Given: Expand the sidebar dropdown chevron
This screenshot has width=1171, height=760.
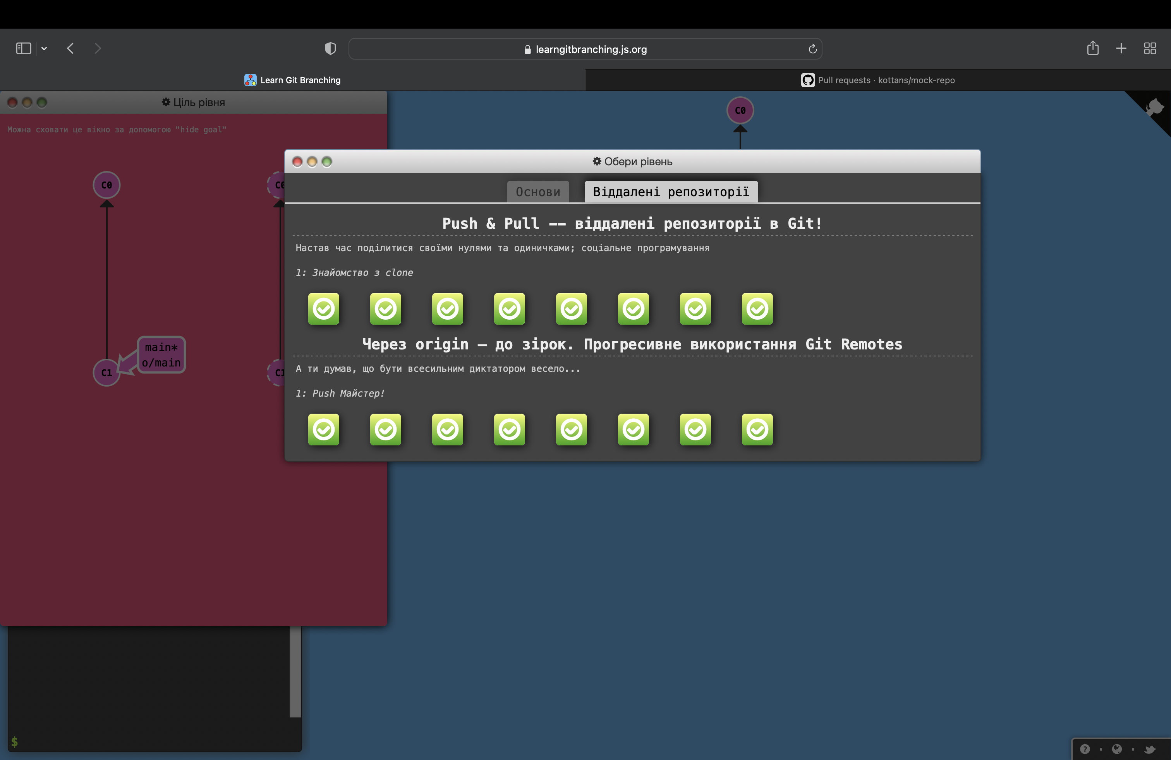Looking at the screenshot, I should [44, 49].
